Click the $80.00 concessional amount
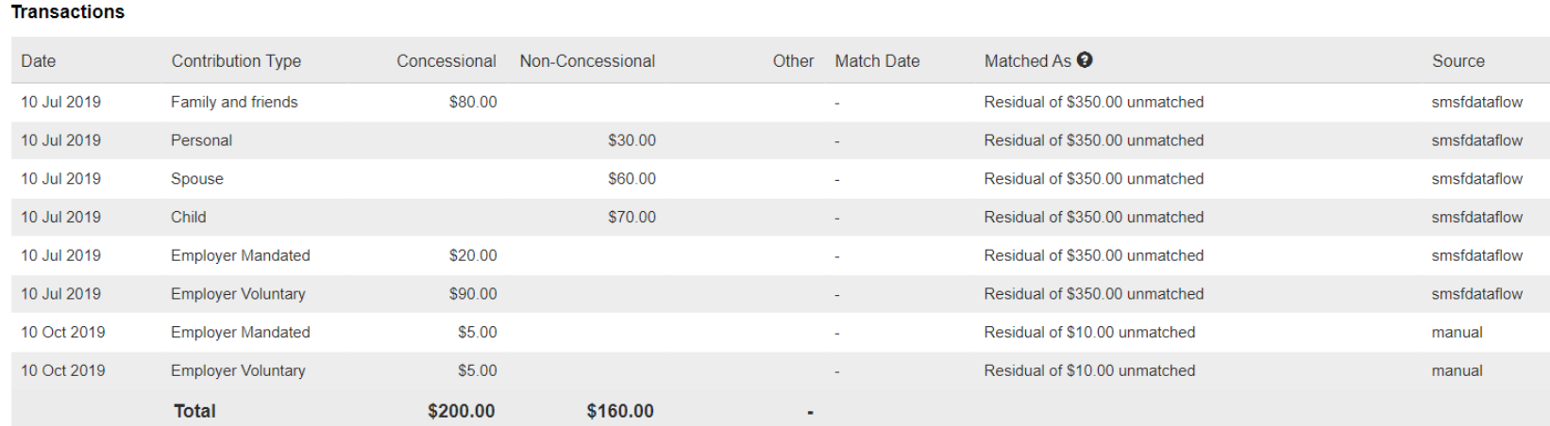This screenshot has width=1550, height=426. click(x=473, y=102)
